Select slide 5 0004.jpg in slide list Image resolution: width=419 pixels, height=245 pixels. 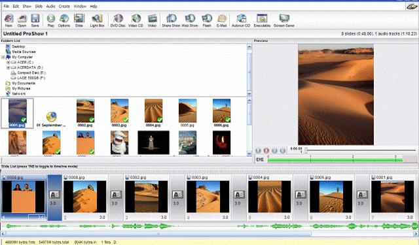tap(269, 197)
